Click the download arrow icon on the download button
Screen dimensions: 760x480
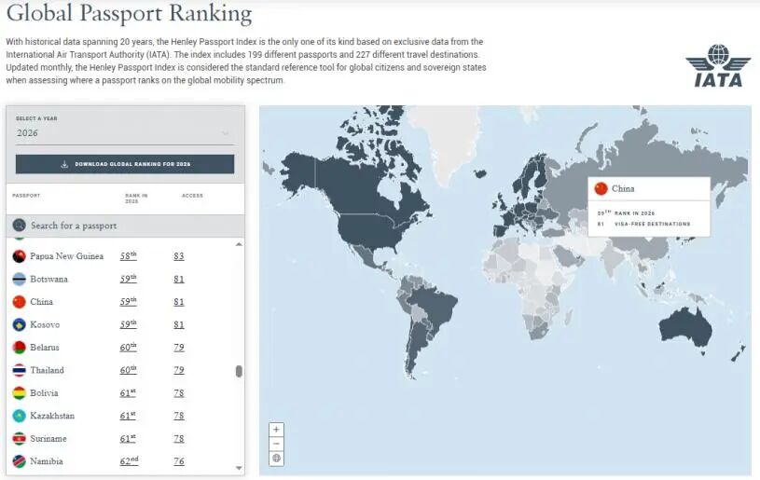[64, 164]
